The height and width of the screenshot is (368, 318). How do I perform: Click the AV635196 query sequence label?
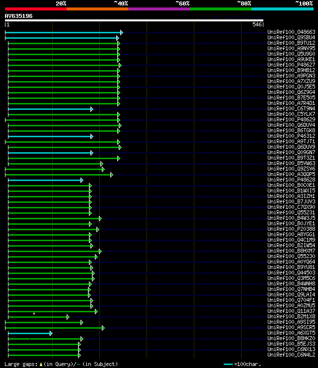[x=18, y=16]
